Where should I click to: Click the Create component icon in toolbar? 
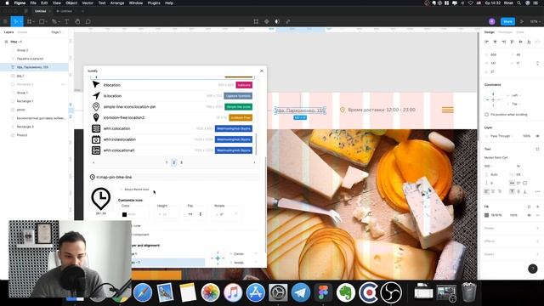(x=266, y=21)
